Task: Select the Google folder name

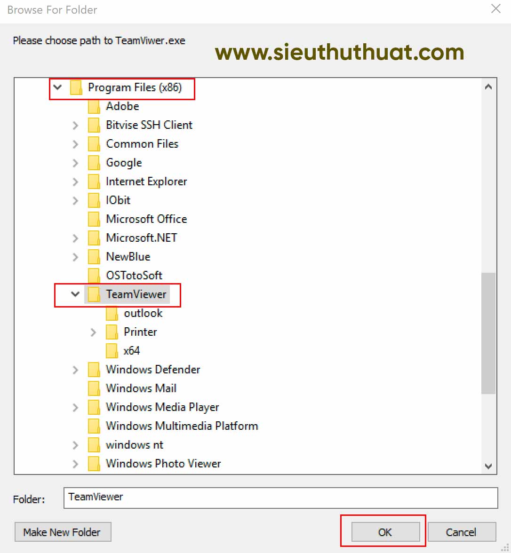Action: tap(124, 163)
